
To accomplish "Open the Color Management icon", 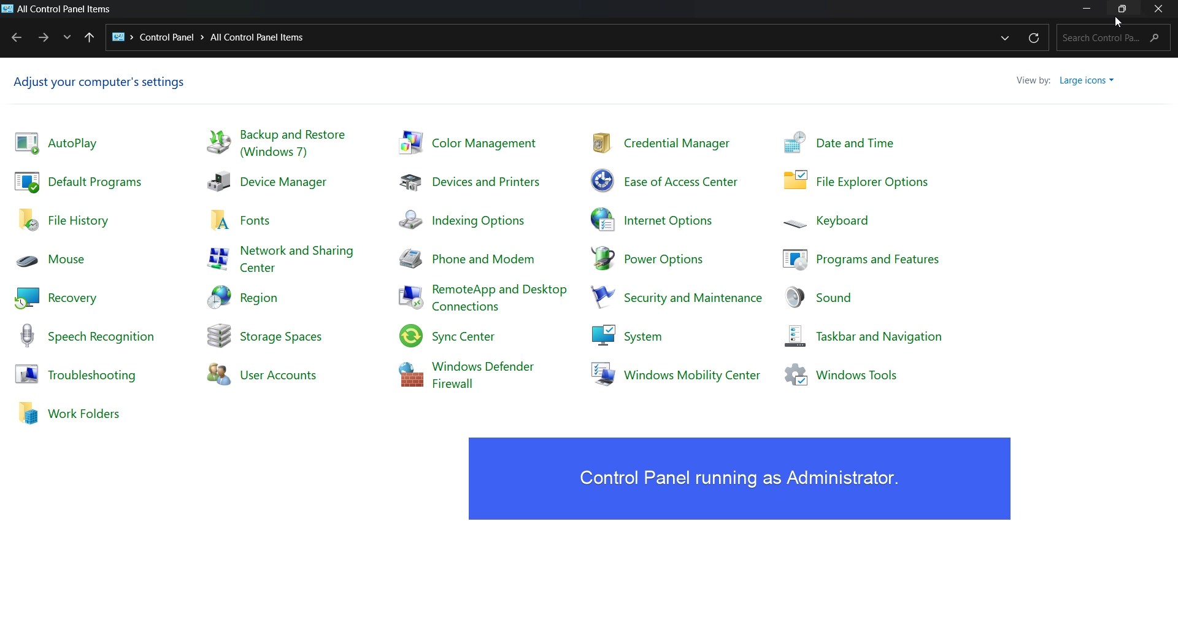I will [x=410, y=144].
